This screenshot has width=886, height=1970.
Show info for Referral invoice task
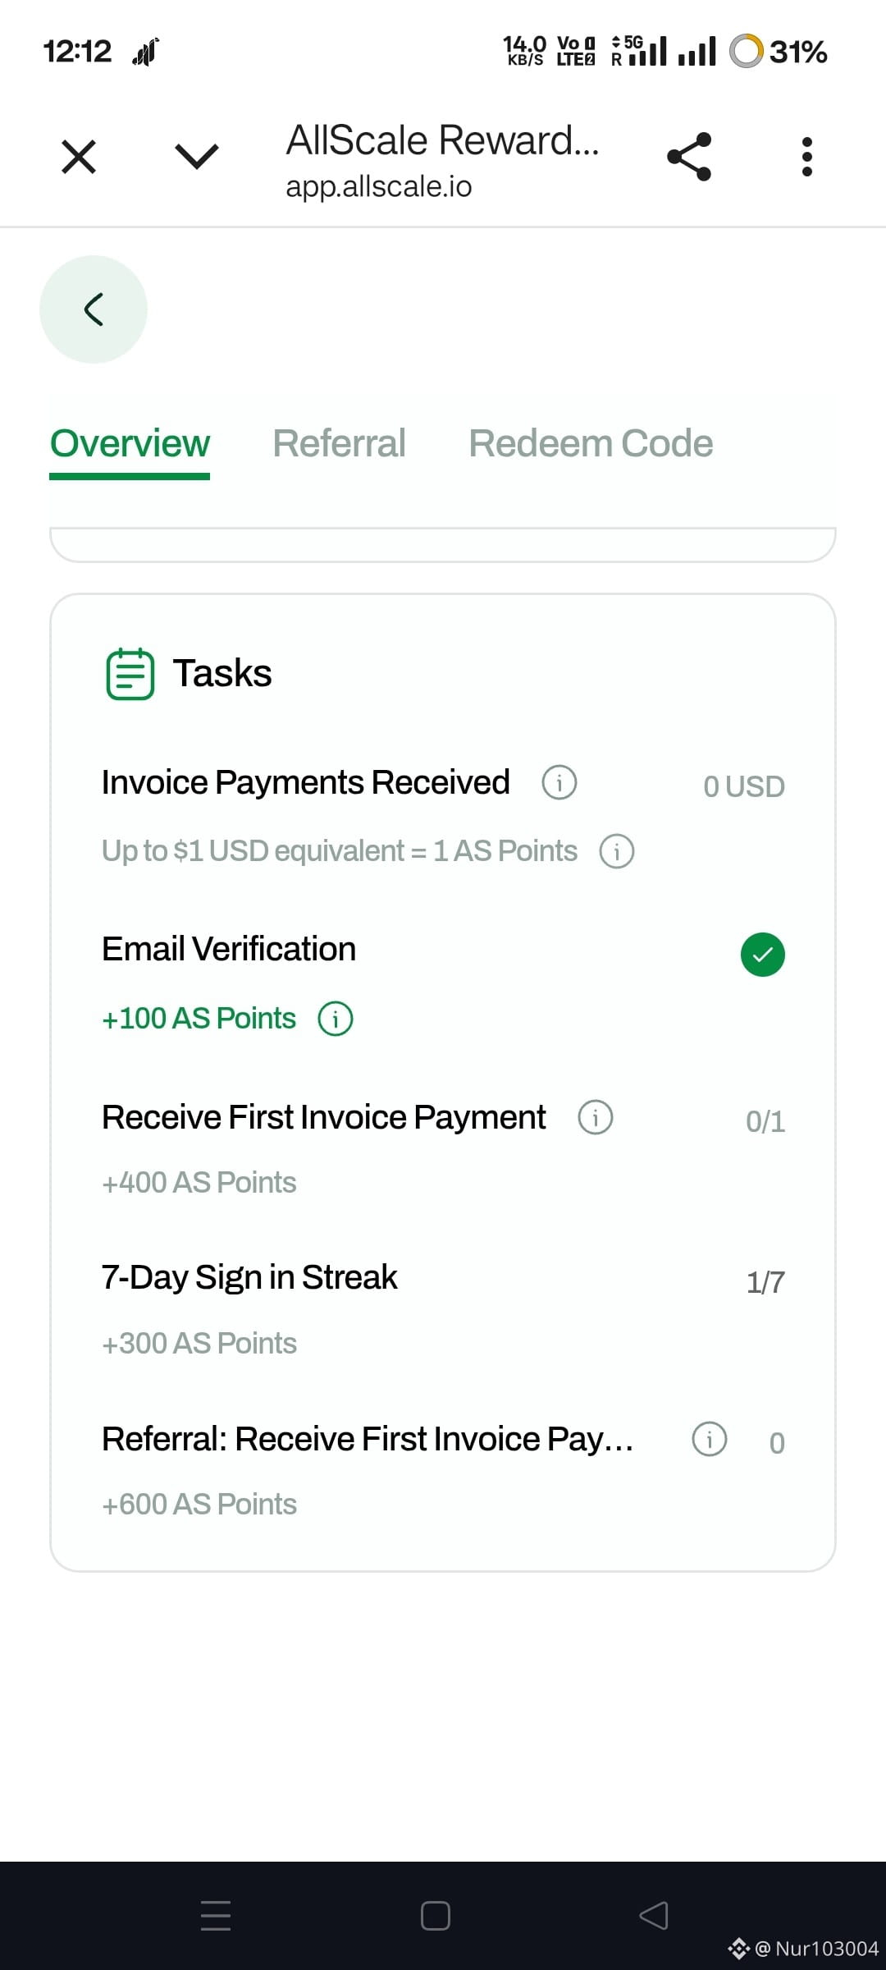[710, 1439]
